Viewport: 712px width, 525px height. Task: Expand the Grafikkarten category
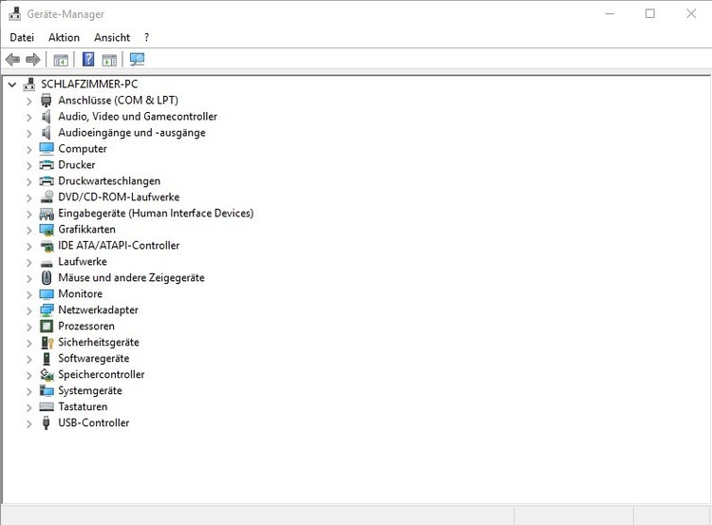(x=29, y=231)
